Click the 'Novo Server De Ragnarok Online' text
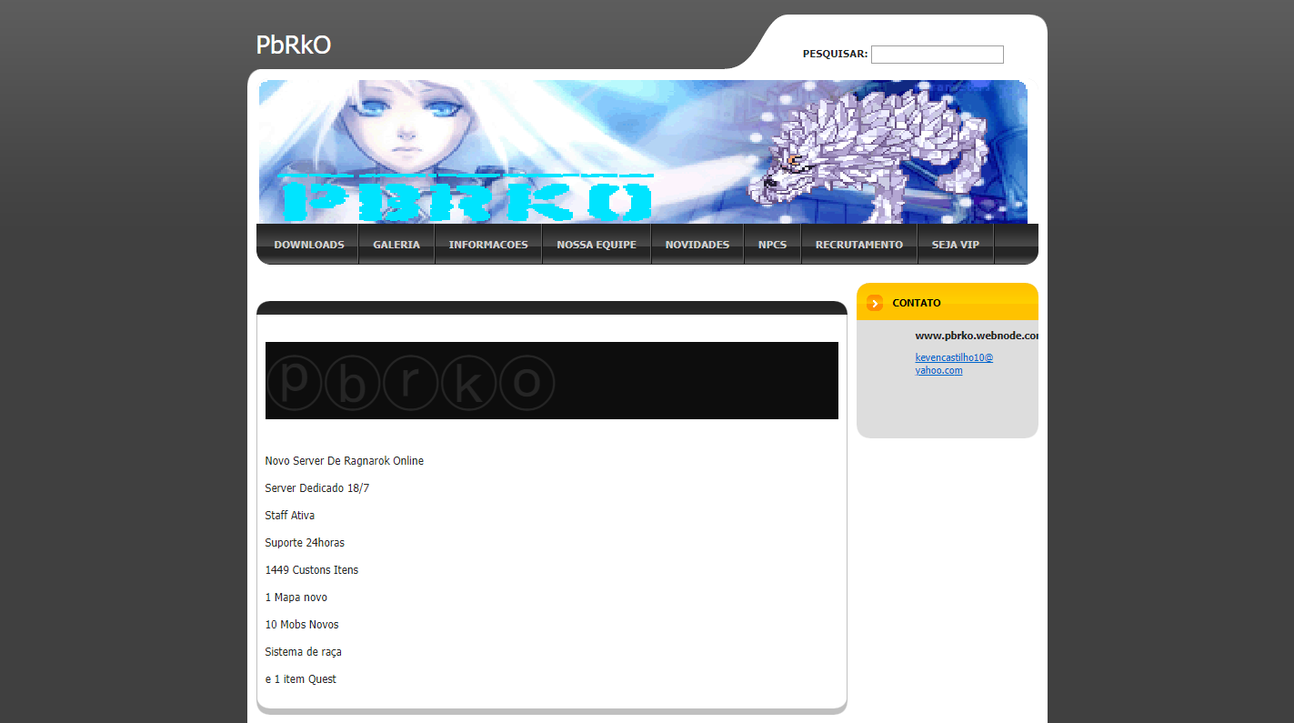Viewport: 1294px width, 723px height. (x=344, y=461)
